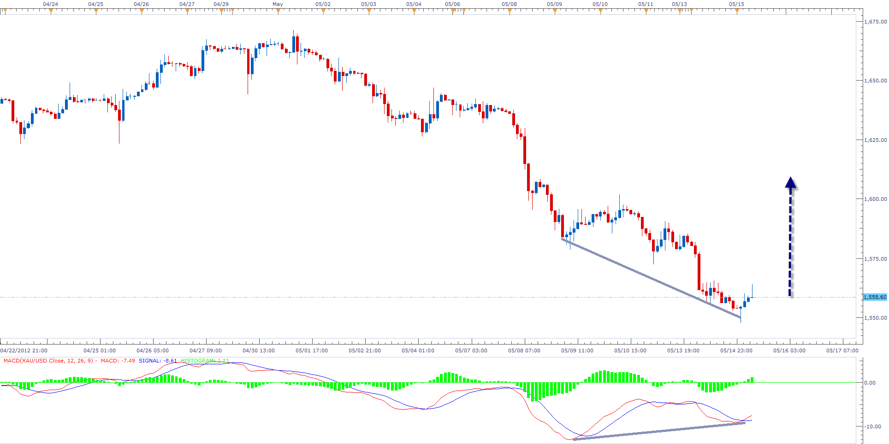Click the orange day marker under 04/24

coord(51,12)
